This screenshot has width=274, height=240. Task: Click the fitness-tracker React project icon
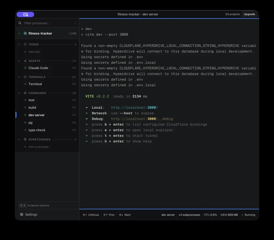(25, 33)
